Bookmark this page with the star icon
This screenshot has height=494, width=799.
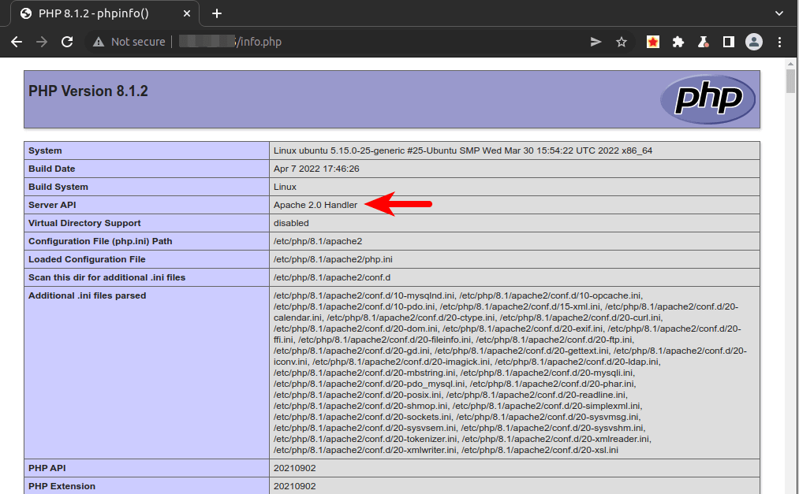click(x=622, y=42)
